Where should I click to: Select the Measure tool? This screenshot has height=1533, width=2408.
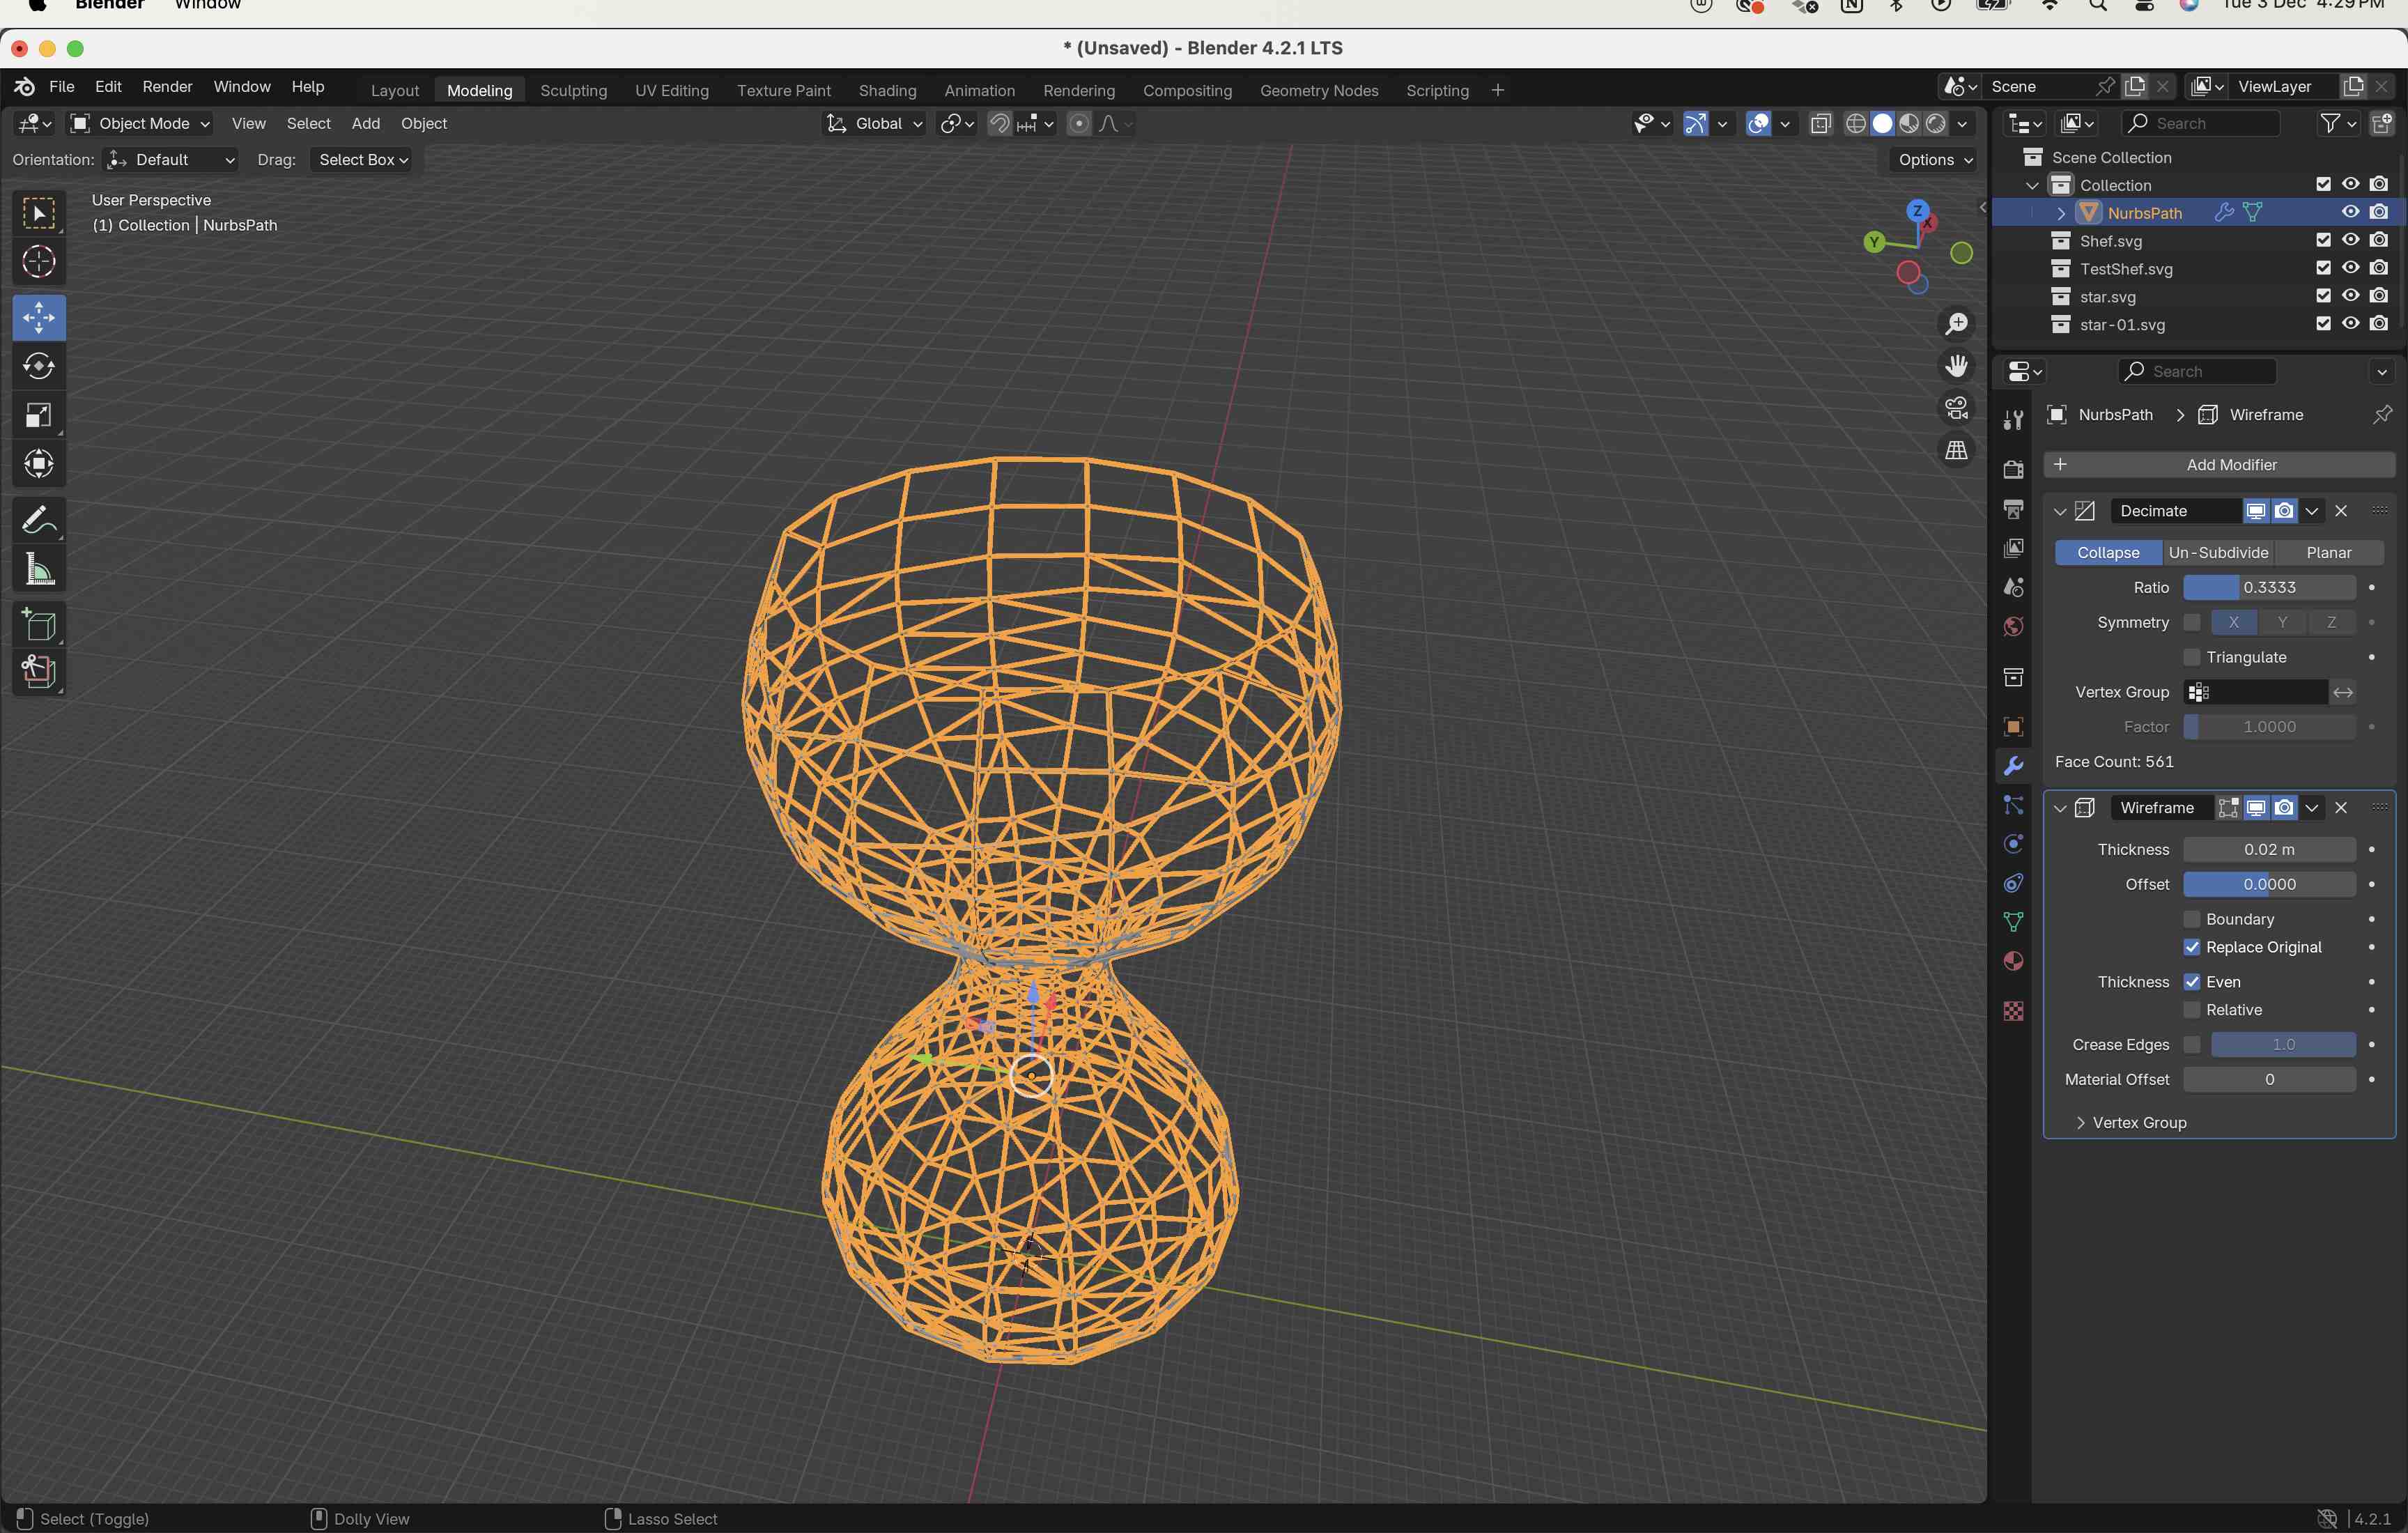(39, 569)
